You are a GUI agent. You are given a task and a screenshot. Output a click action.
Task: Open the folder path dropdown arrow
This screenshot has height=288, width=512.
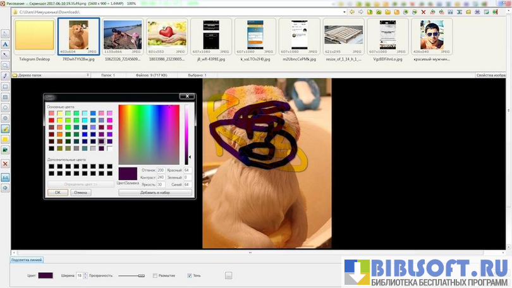343,12
